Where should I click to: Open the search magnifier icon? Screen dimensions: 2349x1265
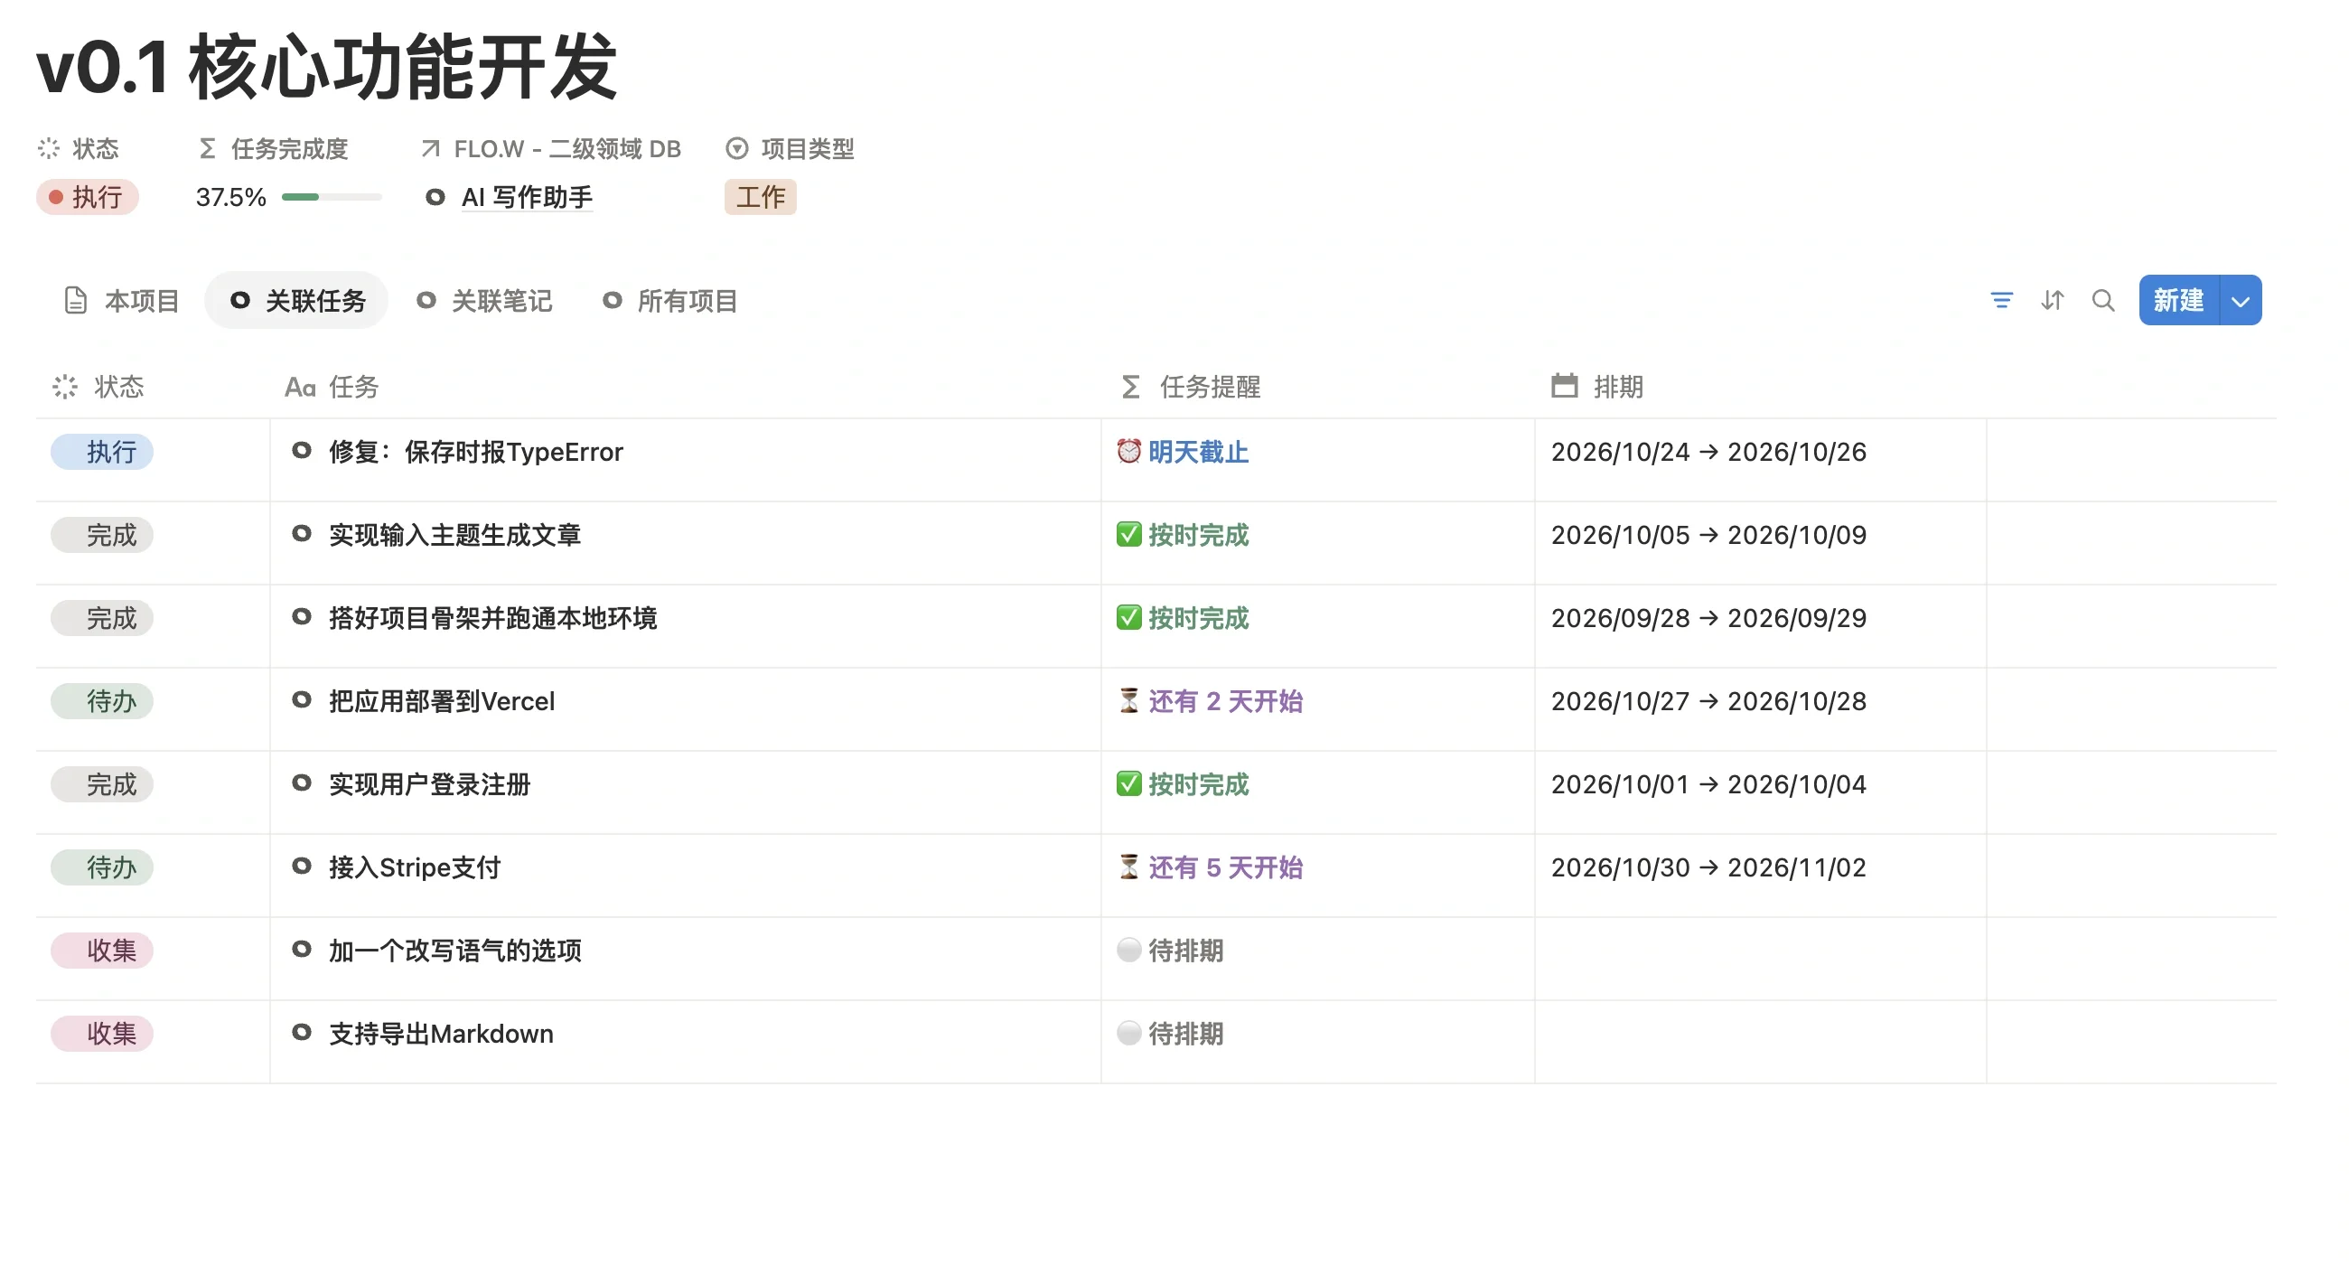tap(2102, 300)
